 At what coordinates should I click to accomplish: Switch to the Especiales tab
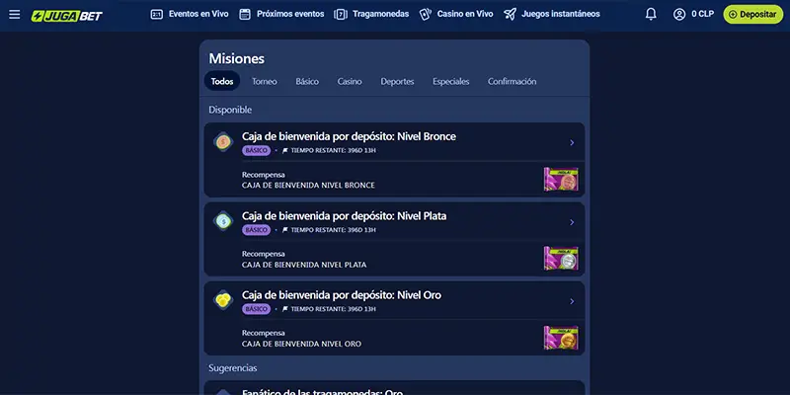(451, 81)
